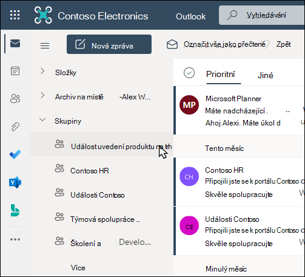The width and height of the screenshot is (305, 277).
Task: Compose with the Nová zpráva button
Action: point(109,44)
